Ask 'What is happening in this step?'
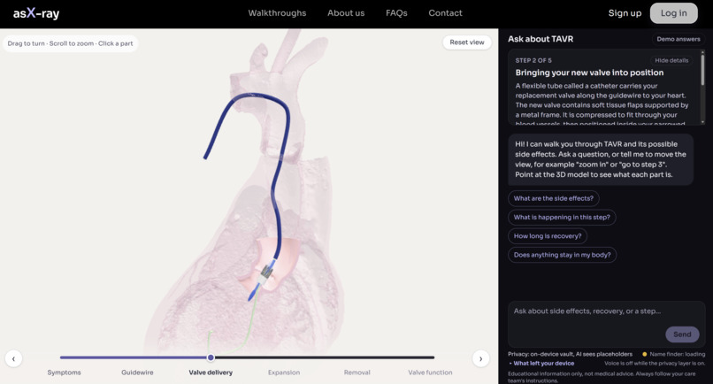Viewport: 713px width, 384px height. (x=562, y=217)
